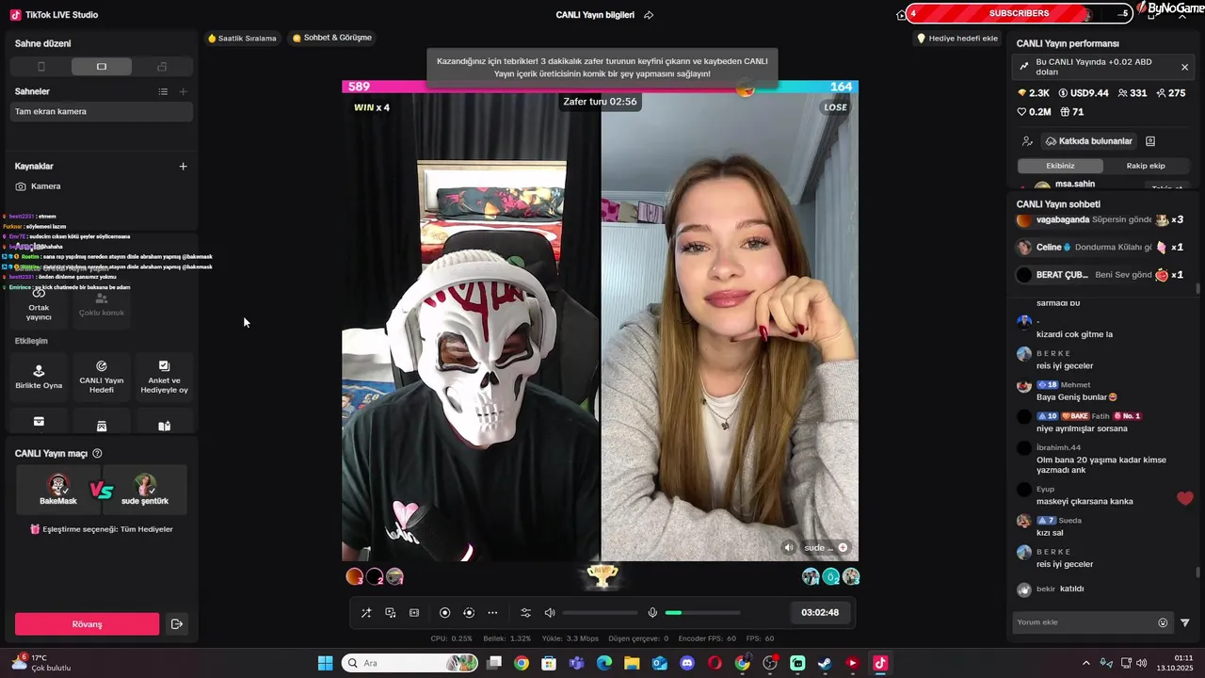This screenshot has width=1205, height=678.
Task: Open the audio mixer settings sliders icon
Action: [526, 613]
